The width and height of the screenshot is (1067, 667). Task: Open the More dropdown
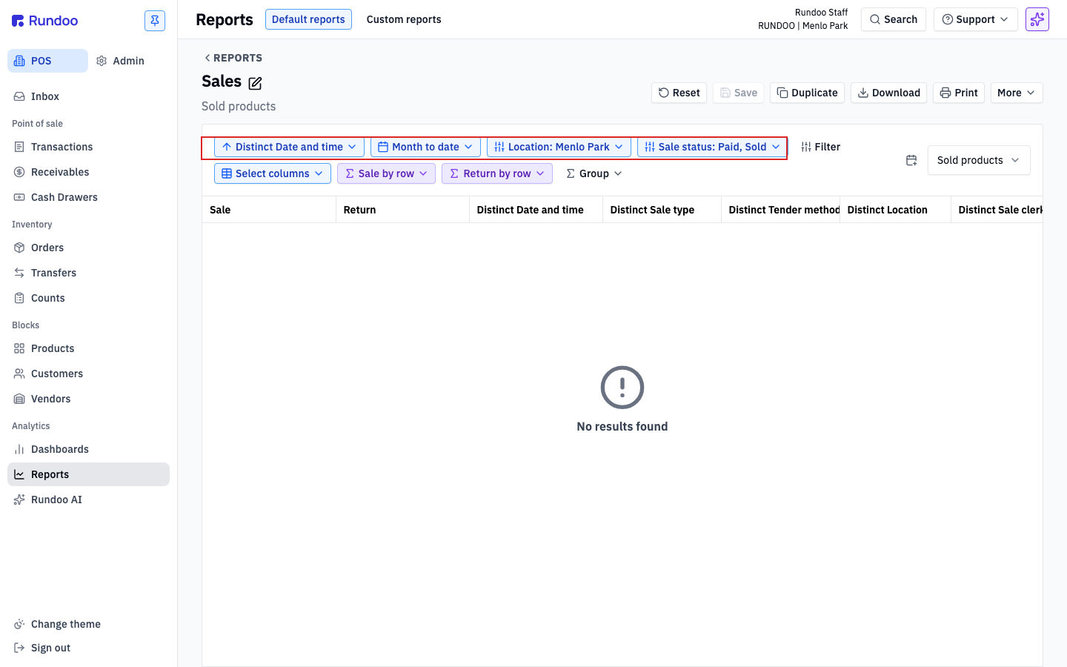1017,93
